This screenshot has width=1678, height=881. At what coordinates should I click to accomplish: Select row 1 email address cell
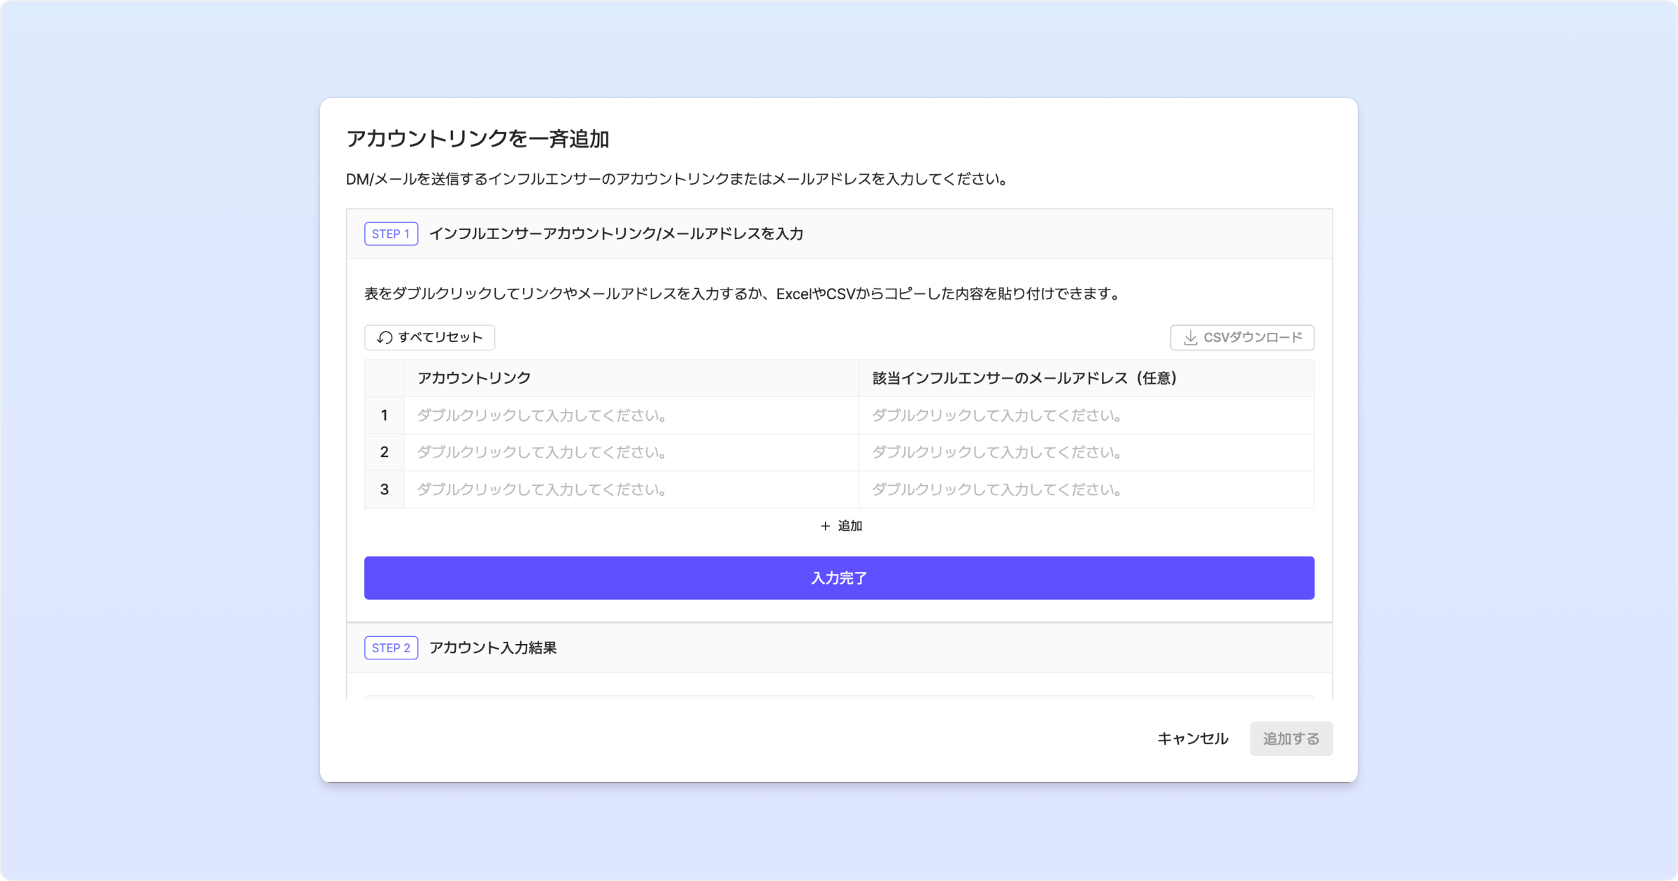click(x=1086, y=415)
